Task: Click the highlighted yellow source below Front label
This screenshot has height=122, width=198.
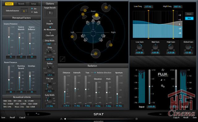Action: [97, 15]
